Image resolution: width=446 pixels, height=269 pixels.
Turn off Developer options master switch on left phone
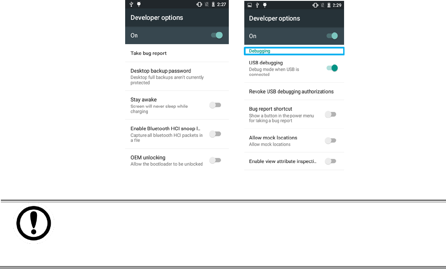pyautogui.click(x=217, y=35)
